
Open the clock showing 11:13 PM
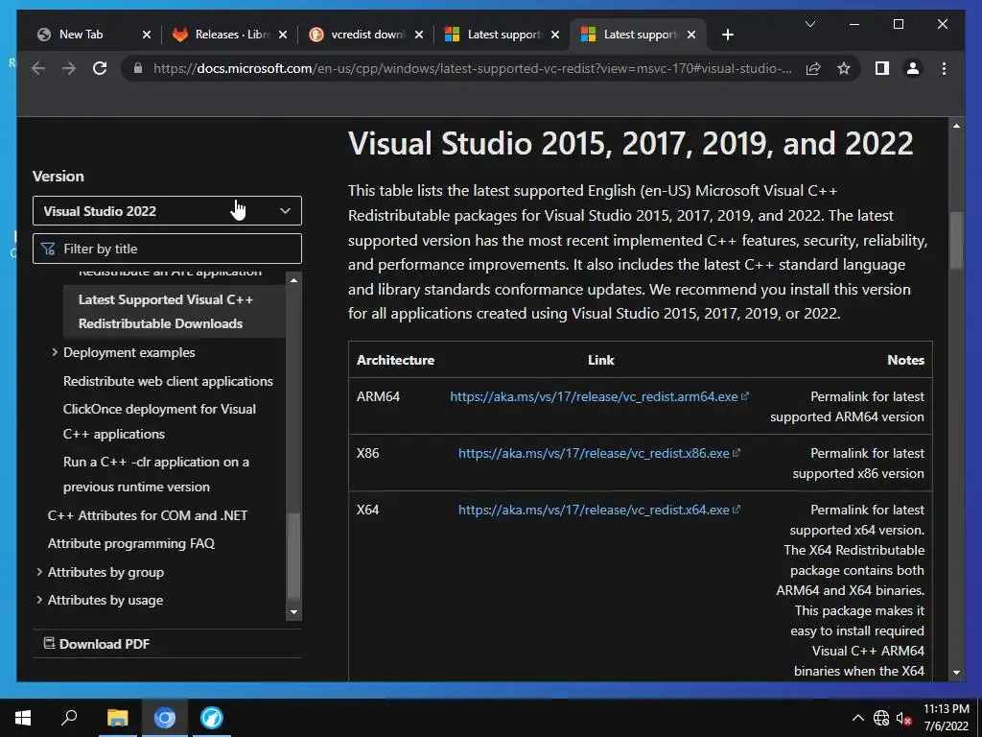coord(946,718)
